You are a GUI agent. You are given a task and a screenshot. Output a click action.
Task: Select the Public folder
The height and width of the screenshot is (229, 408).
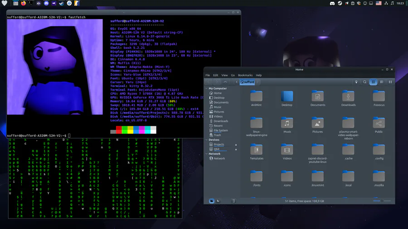pyautogui.click(x=379, y=125)
